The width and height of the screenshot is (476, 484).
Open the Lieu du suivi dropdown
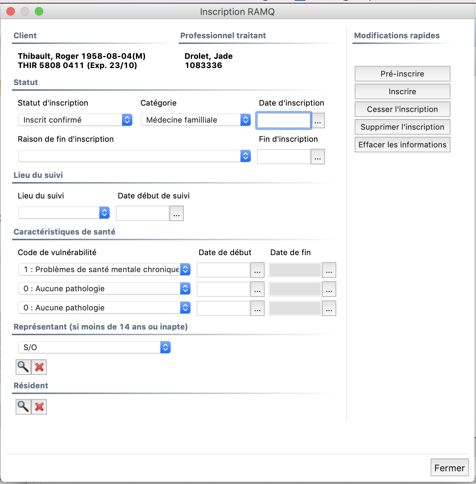[x=64, y=213]
